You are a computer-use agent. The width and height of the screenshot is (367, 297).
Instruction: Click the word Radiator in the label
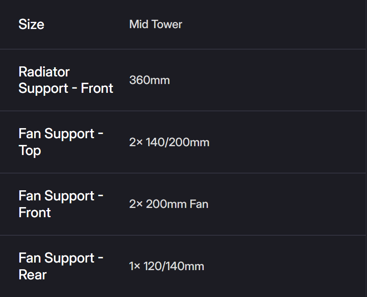(44, 72)
